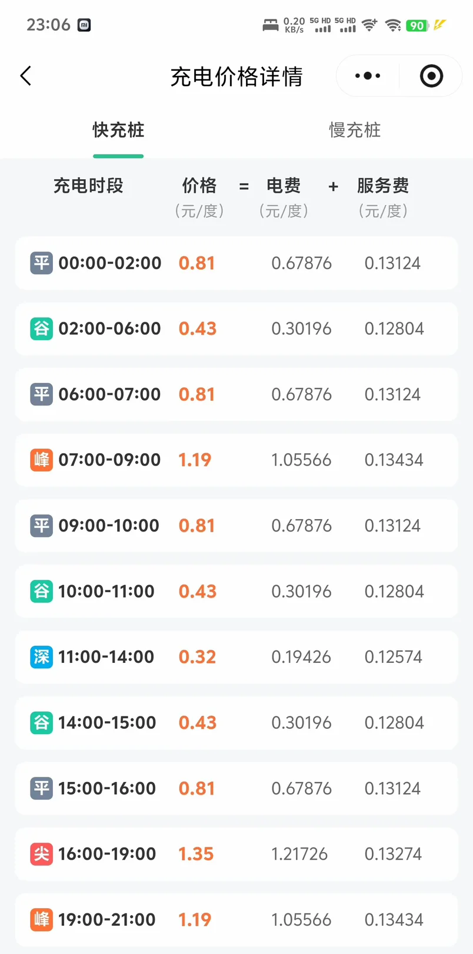Tap the 平 badge for 00:00-02:00

tap(41, 263)
